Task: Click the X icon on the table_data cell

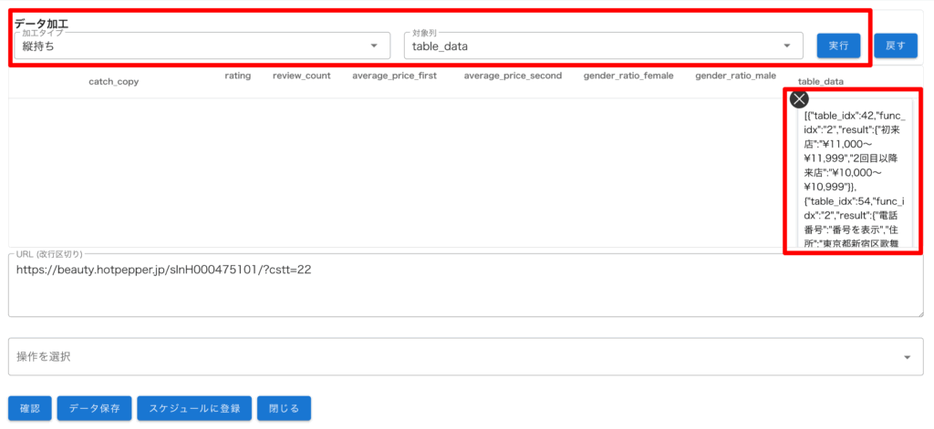Action: pos(799,100)
